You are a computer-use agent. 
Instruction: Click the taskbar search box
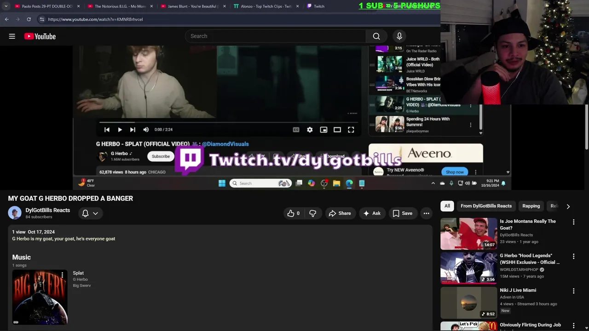coord(260,183)
